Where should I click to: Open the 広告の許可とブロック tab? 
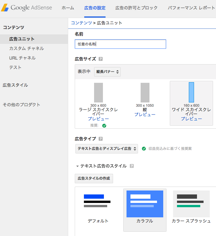click(x=136, y=8)
